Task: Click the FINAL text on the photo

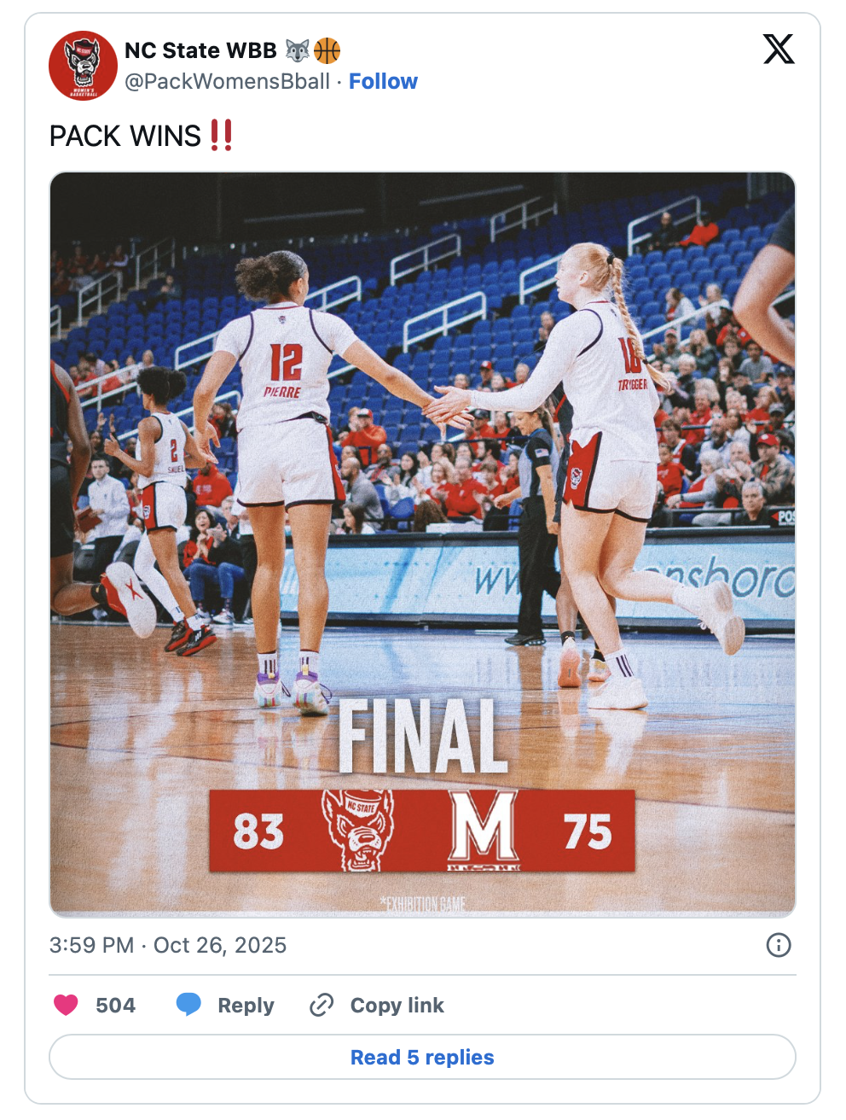Action: point(423,736)
